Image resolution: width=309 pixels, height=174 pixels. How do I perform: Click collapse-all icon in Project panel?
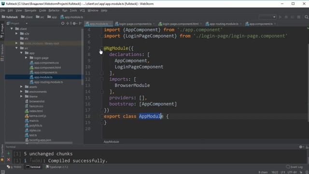(68, 23)
